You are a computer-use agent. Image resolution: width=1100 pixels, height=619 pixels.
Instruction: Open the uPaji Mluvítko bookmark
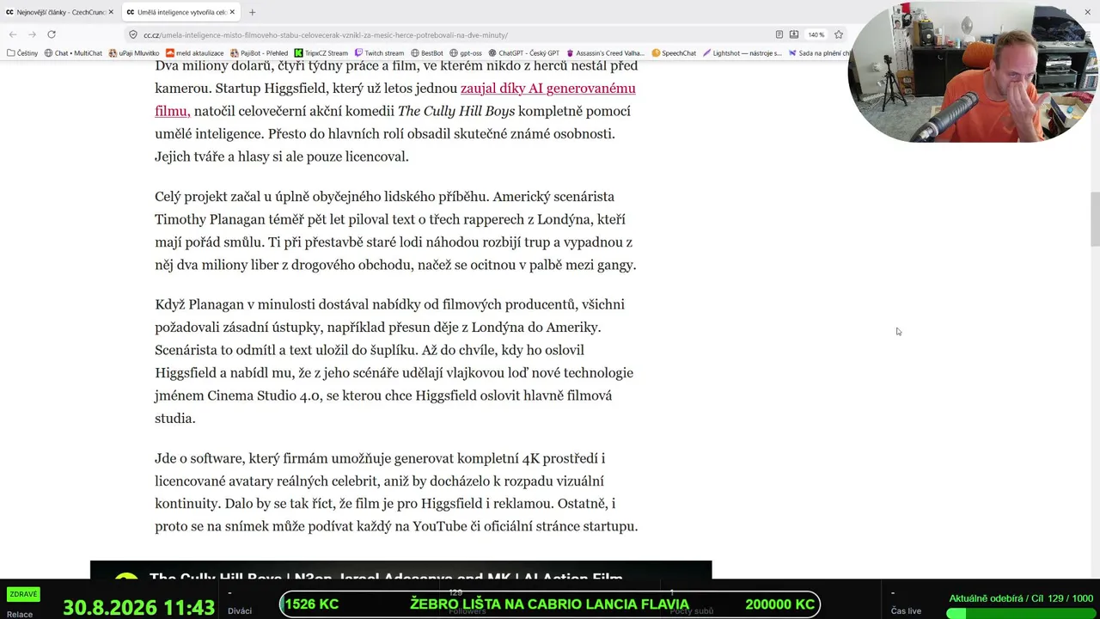(x=134, y=53)
